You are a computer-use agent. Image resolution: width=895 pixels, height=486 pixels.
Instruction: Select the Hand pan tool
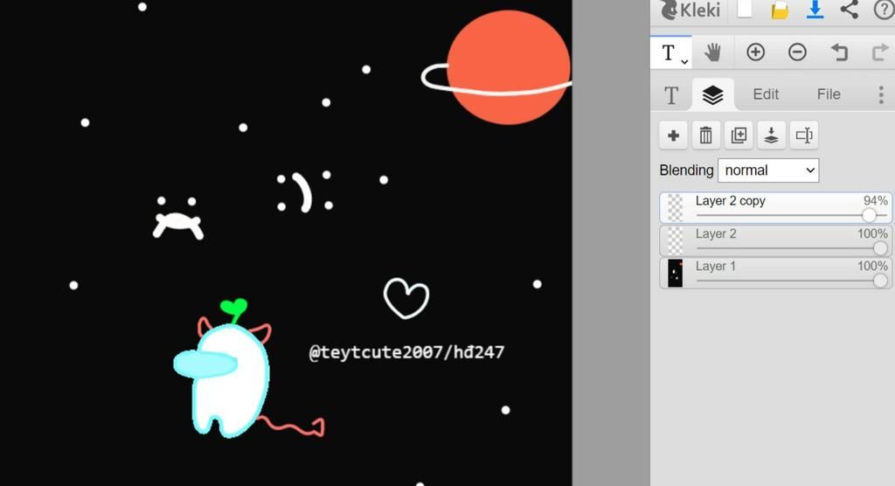[x=712, y=52]
